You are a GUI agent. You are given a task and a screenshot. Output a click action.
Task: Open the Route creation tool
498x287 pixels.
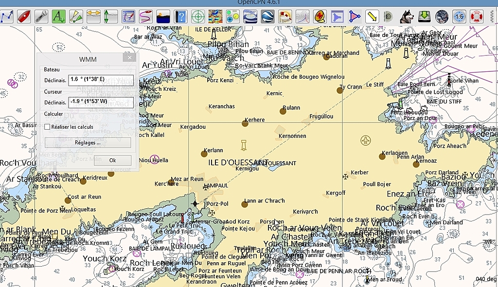pos(7,17)
